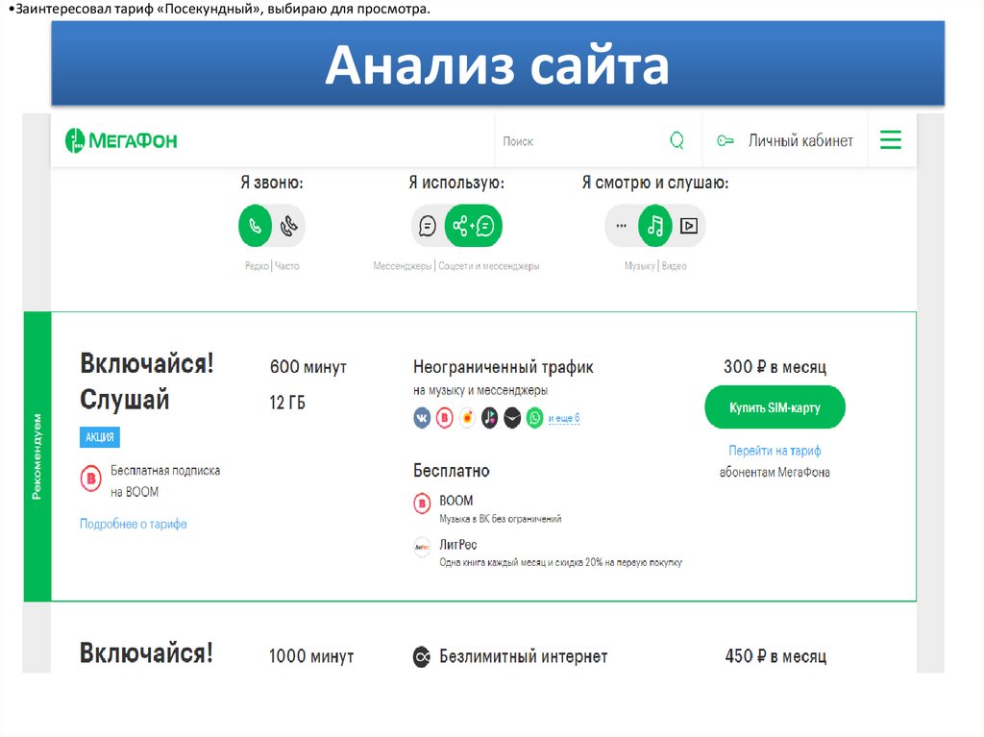Select frequent calls phone toggle

[x=289, y=226]
